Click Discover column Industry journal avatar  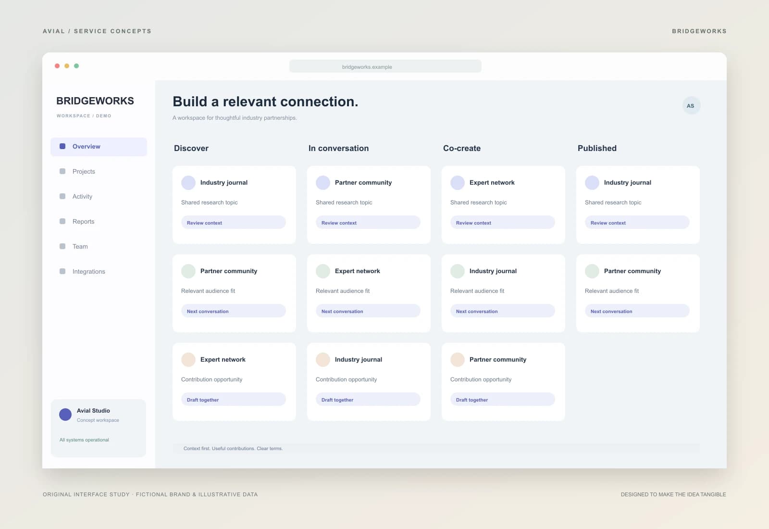click(x=188, y=183)
